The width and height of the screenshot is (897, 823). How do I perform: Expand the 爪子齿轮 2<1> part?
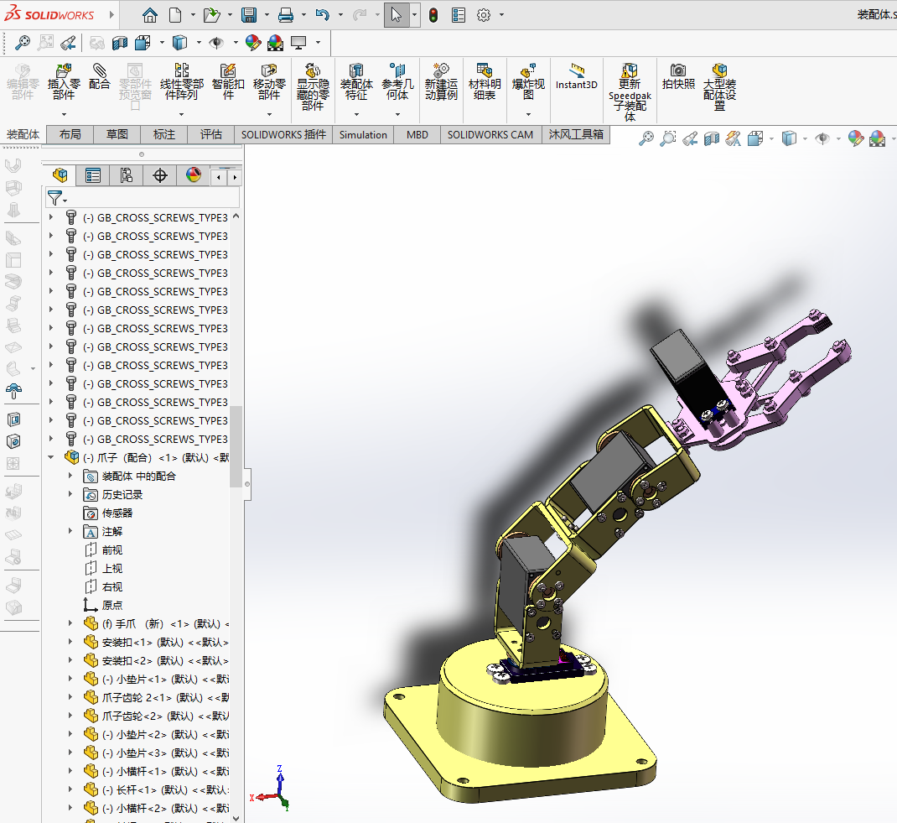click(70, 697)
